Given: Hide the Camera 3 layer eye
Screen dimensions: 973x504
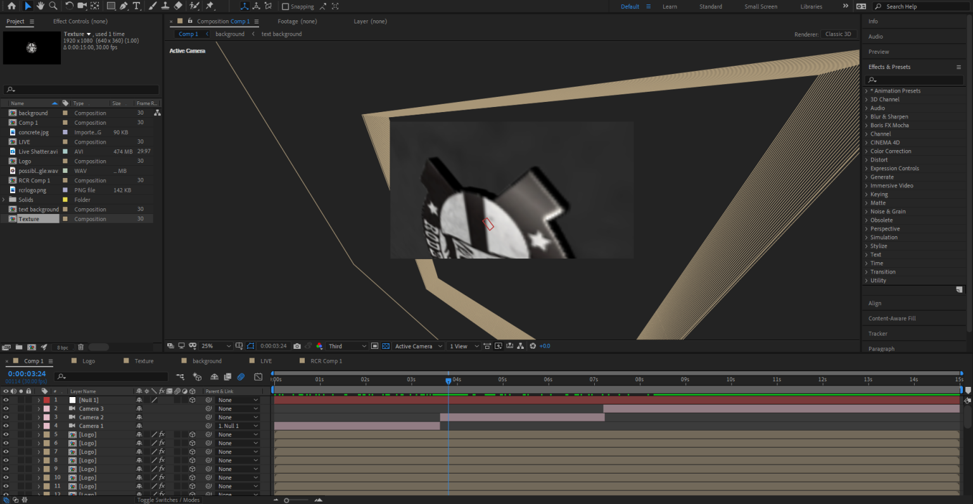Looking at the screenshot, I should coord(6,408).
